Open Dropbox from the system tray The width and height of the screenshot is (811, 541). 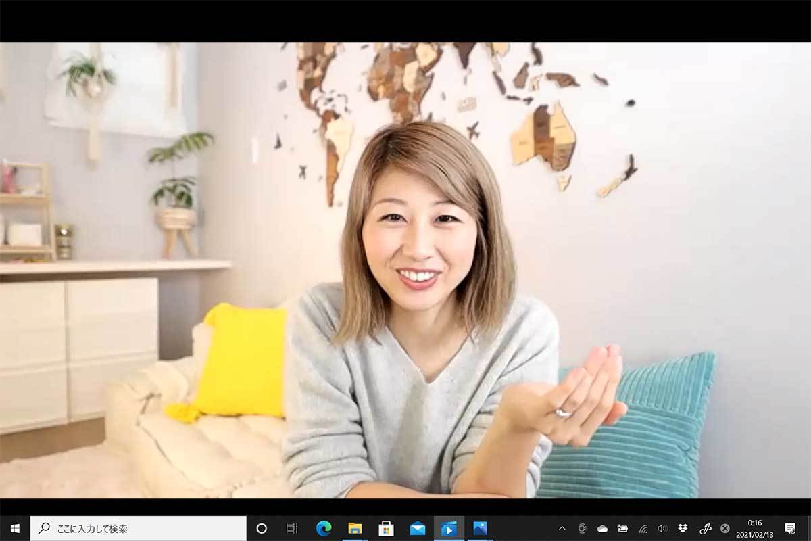[x=683, y=528]
